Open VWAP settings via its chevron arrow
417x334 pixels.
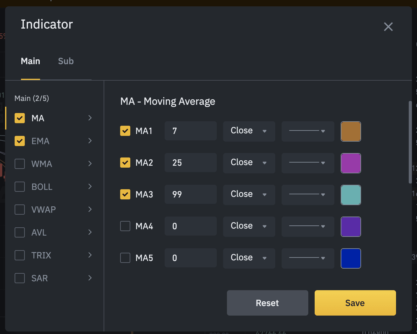point(90,210)
